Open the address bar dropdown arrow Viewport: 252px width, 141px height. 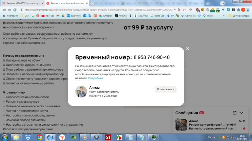tap(175, 10)
